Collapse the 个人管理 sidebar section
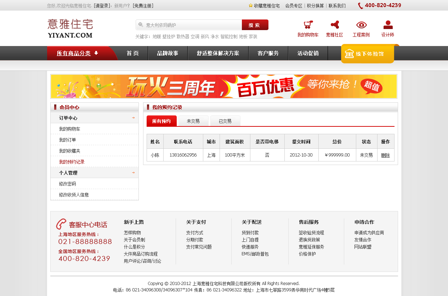Image resolution: width=448 pixels, height=296 pixels. (x=133, y=173)
